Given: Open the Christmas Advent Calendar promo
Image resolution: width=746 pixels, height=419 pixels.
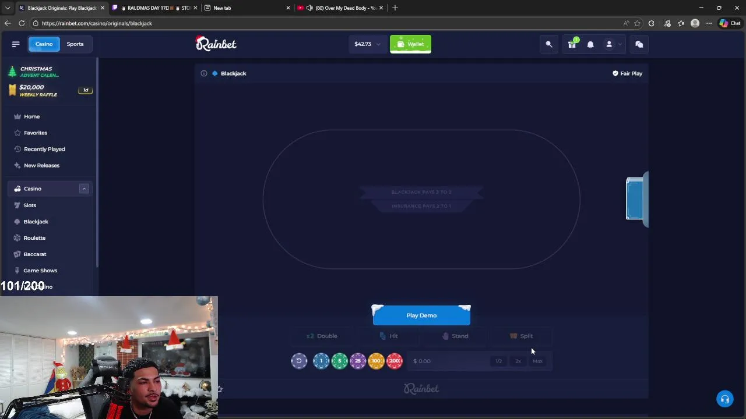Looking at the screenshot, I should tap(49, 72).
